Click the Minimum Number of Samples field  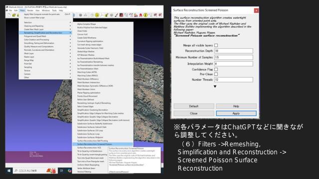pos(234,58)
